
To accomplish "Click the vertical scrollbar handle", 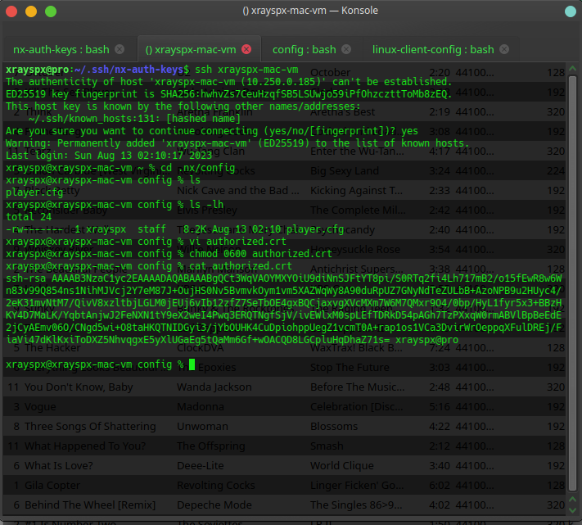I will click(573, 284).
